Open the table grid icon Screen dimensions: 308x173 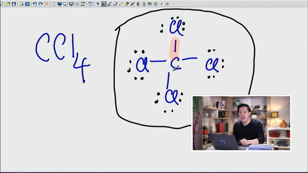90,4
